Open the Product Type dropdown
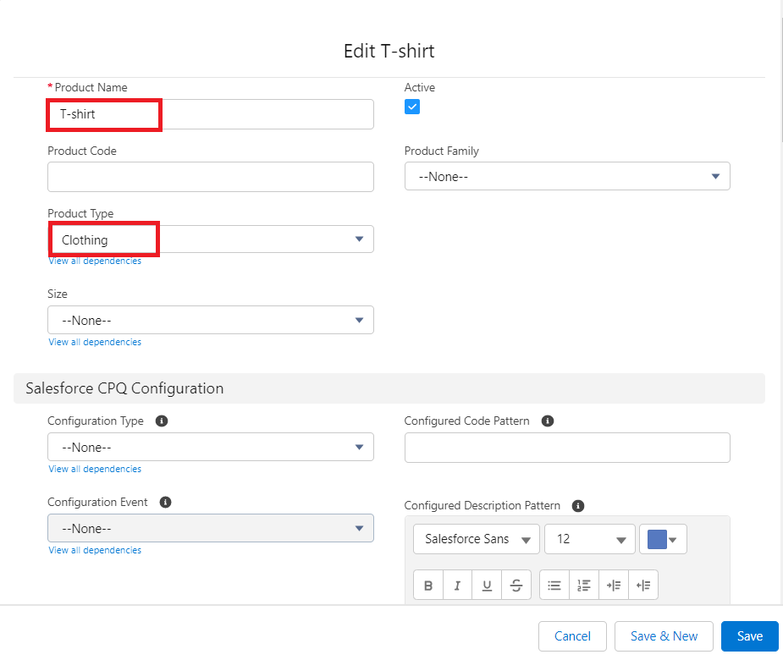This screenshot has height=660, width=783. [210, 239]
